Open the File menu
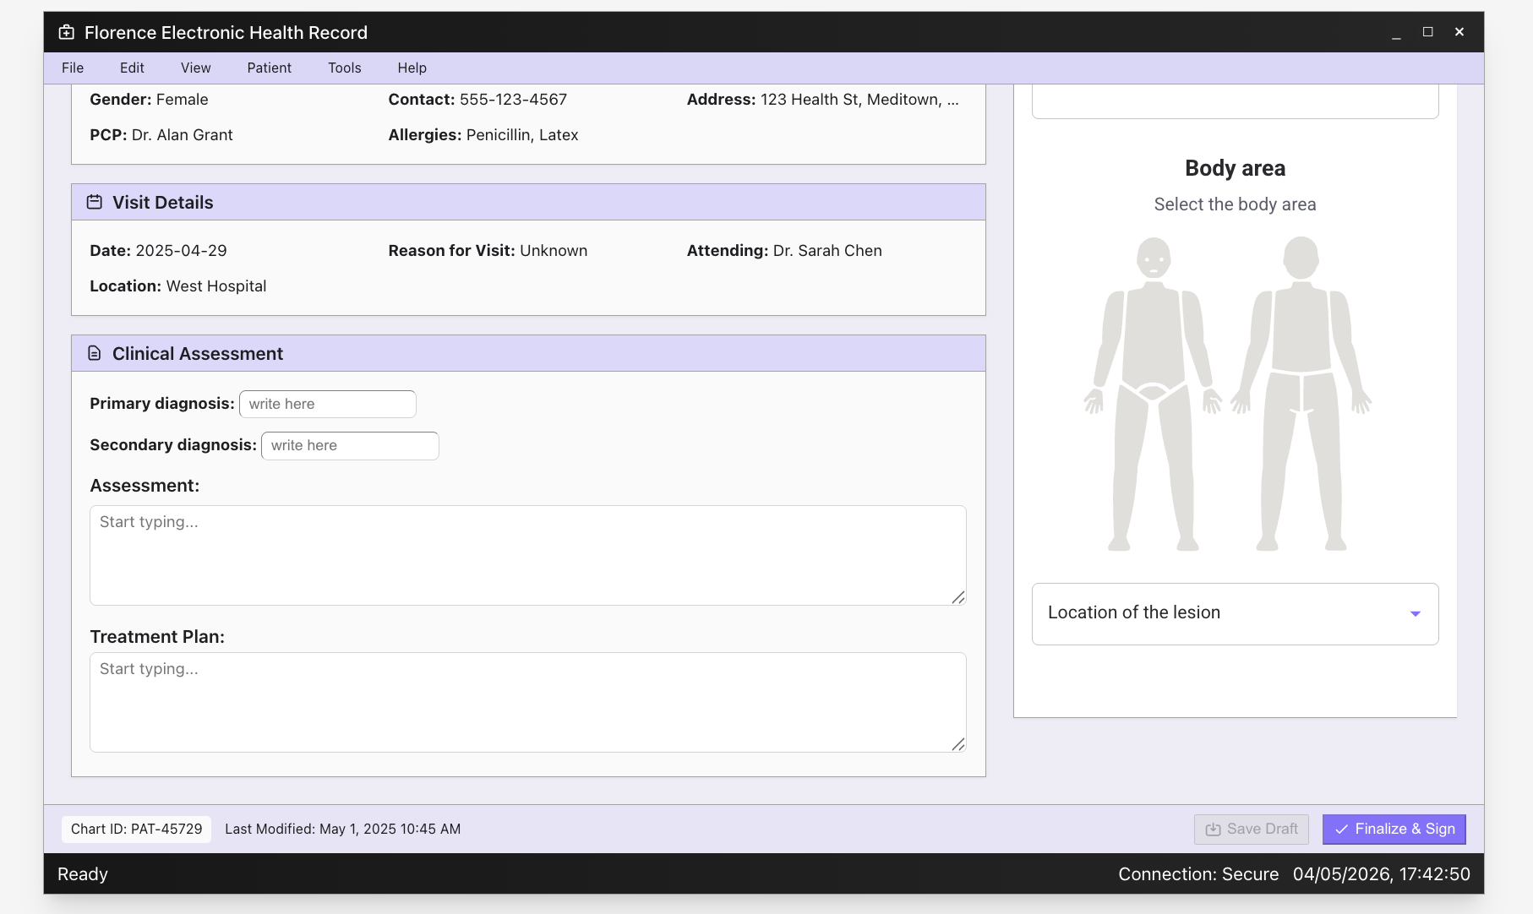Viewport: 1533px width, 914px height. coord(73,68)
